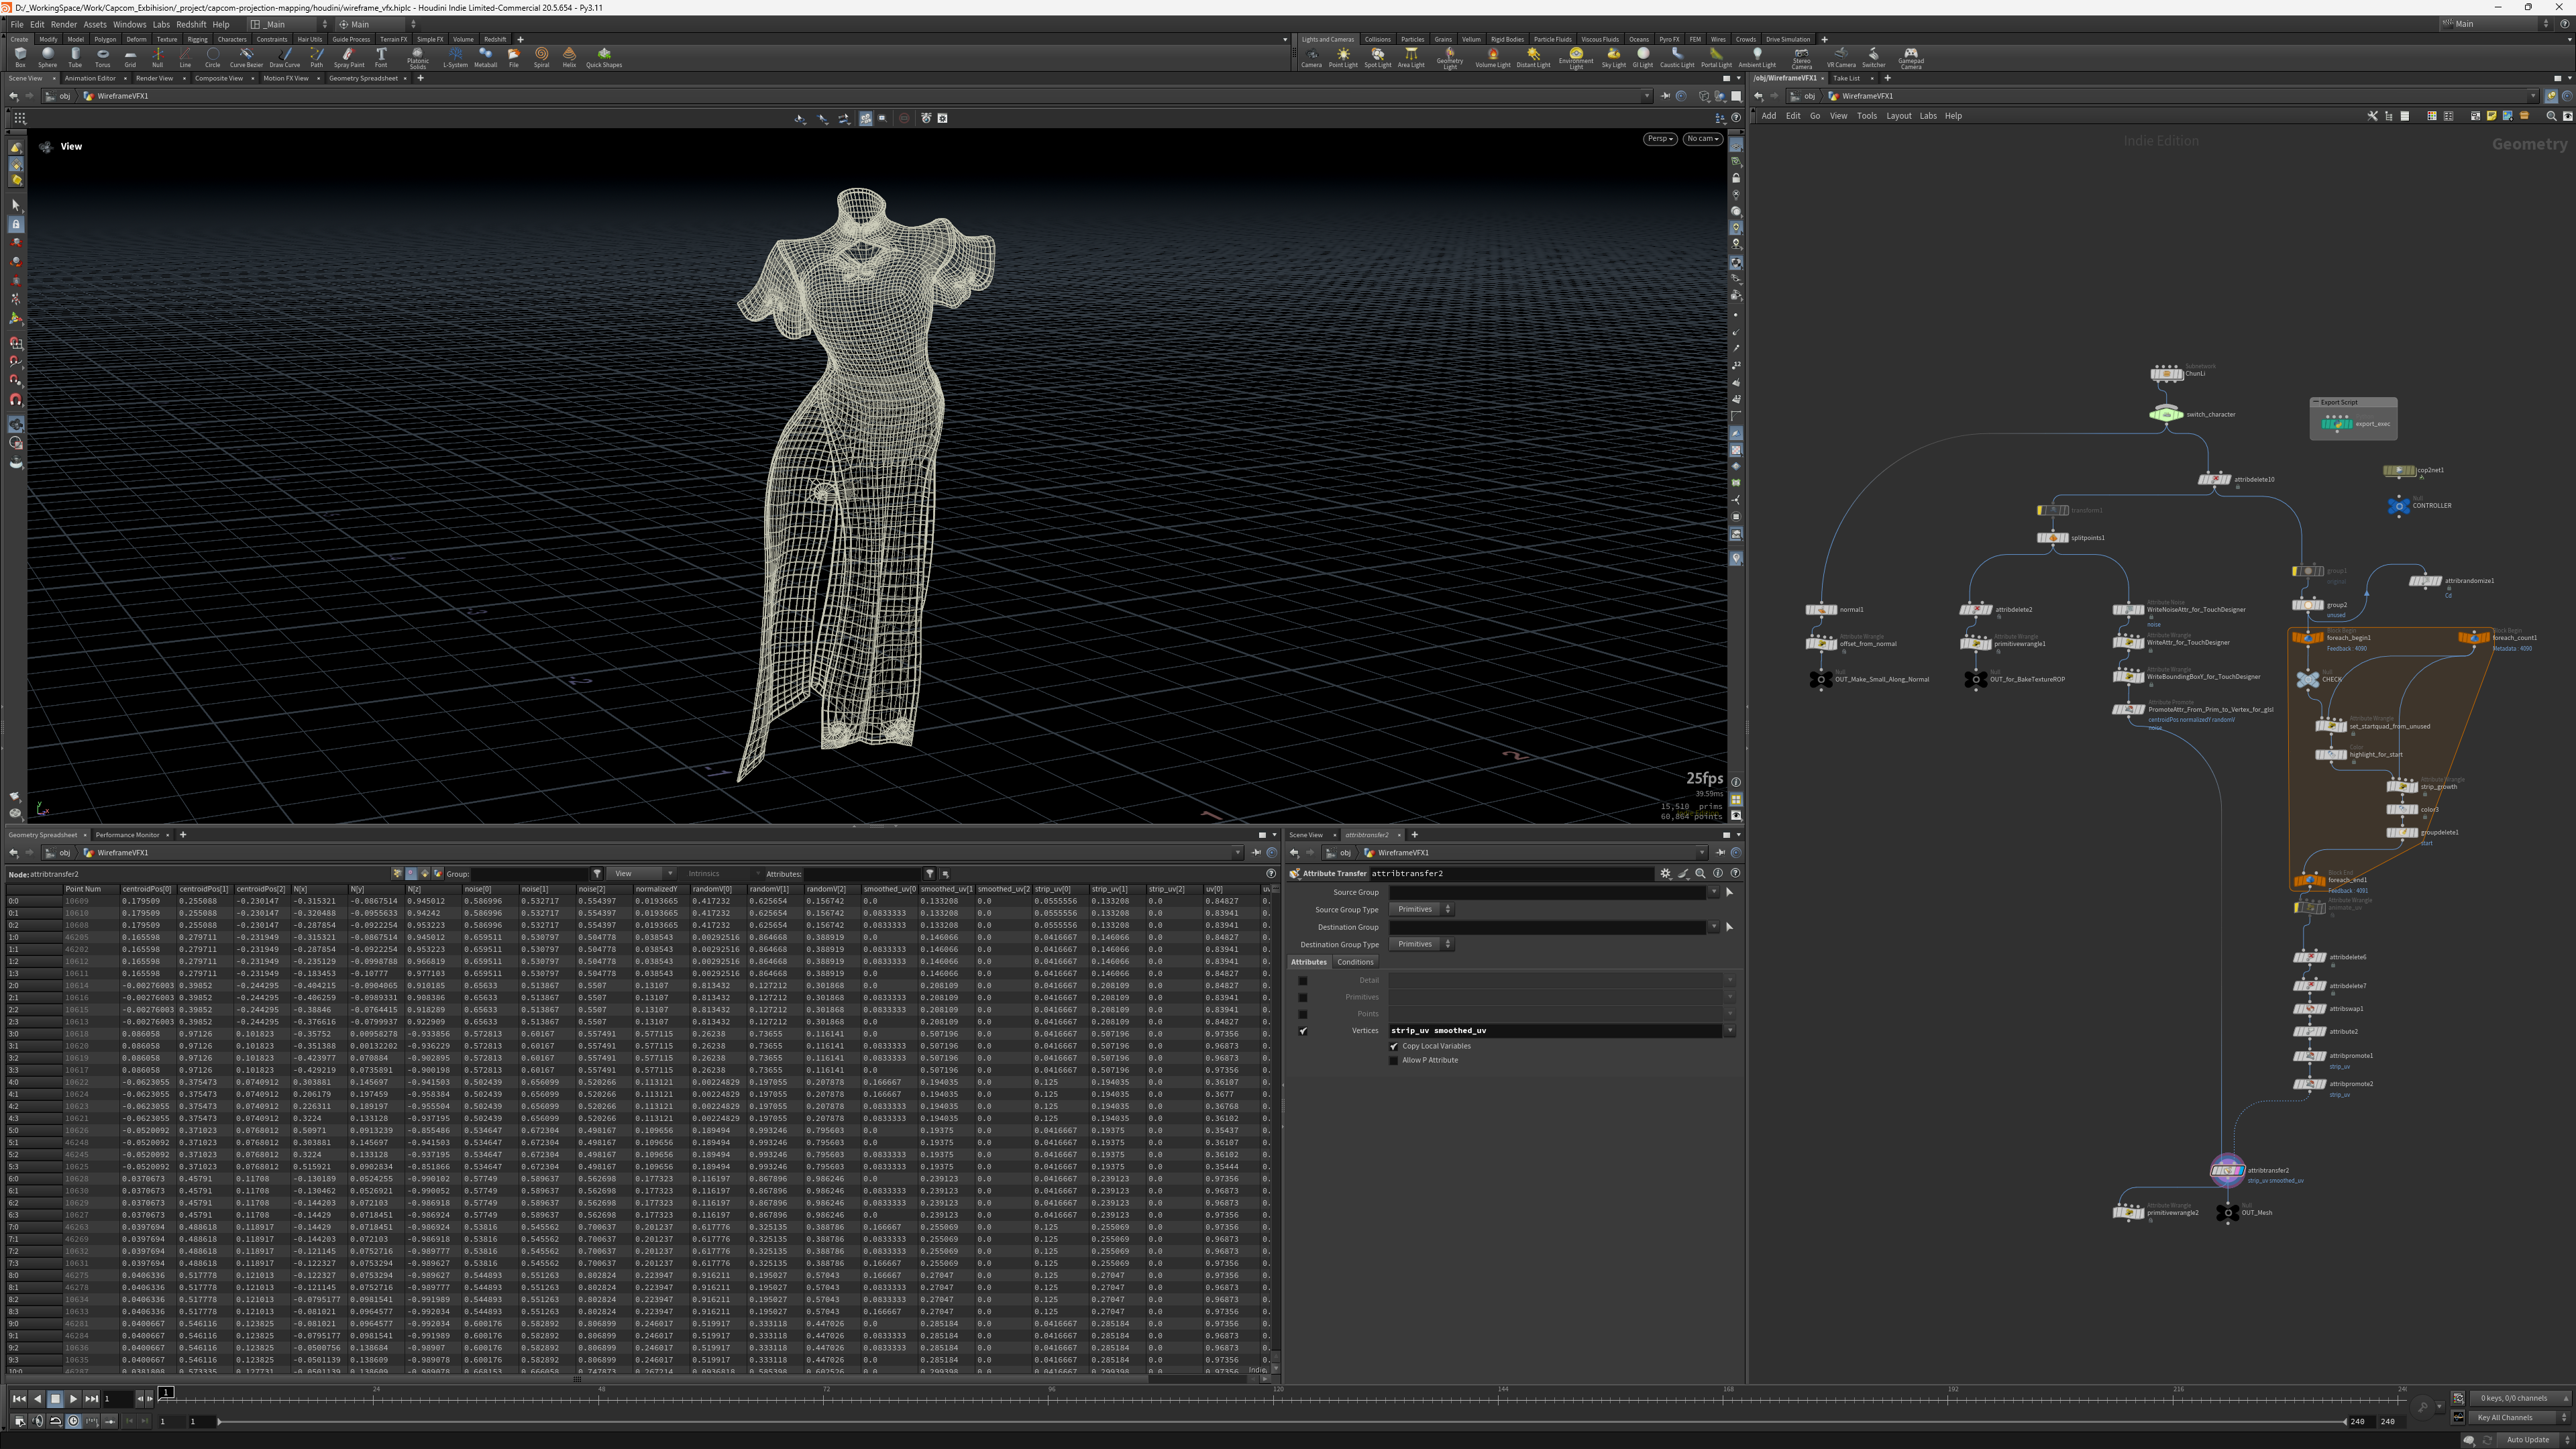2576x1449 pixels.
Task: Click the parameter search magnifier icon
Action: point(1700,873)
